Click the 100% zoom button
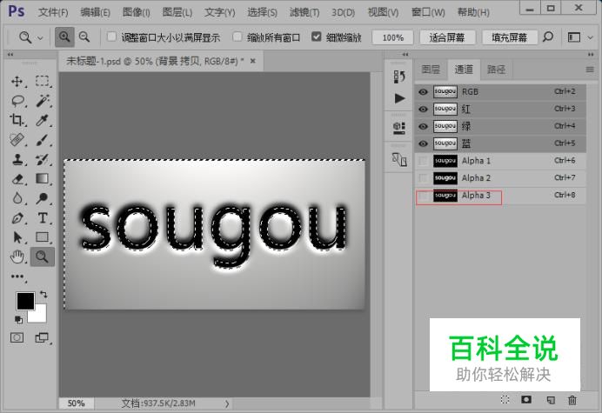This screenshot has height=413, width=602. pos(392,37)
